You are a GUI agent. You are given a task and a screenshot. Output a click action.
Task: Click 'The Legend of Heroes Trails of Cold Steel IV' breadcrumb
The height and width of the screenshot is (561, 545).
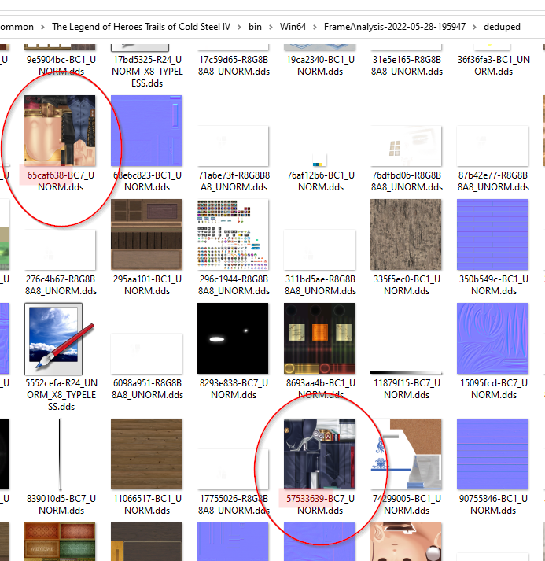pos(142,27)
